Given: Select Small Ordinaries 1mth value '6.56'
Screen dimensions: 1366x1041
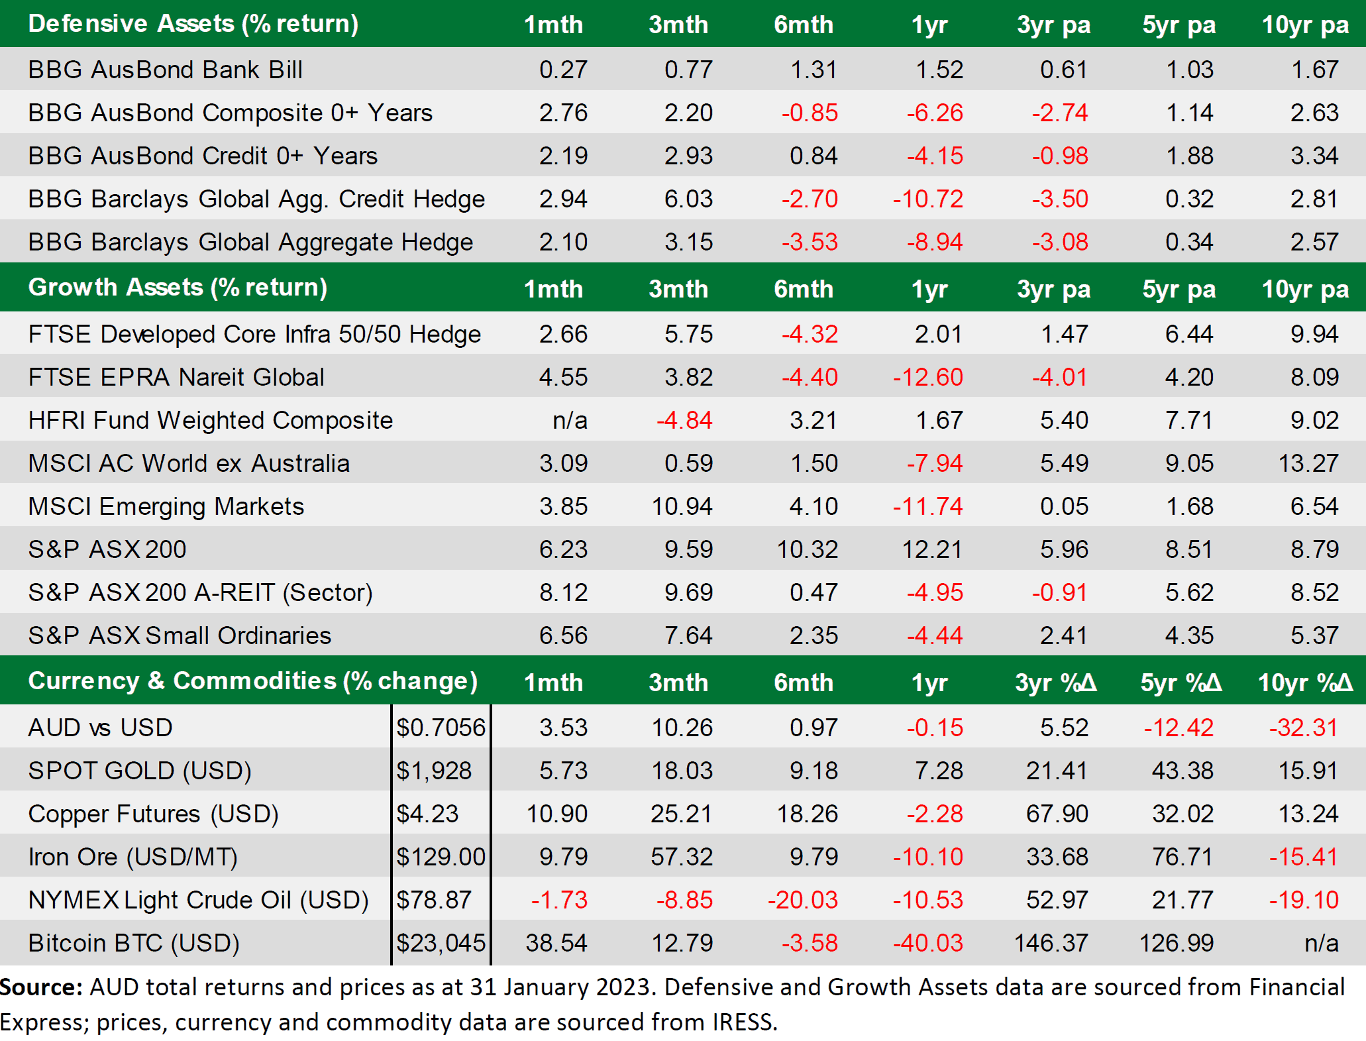Looking at the screenshot, I should [563, 635].
